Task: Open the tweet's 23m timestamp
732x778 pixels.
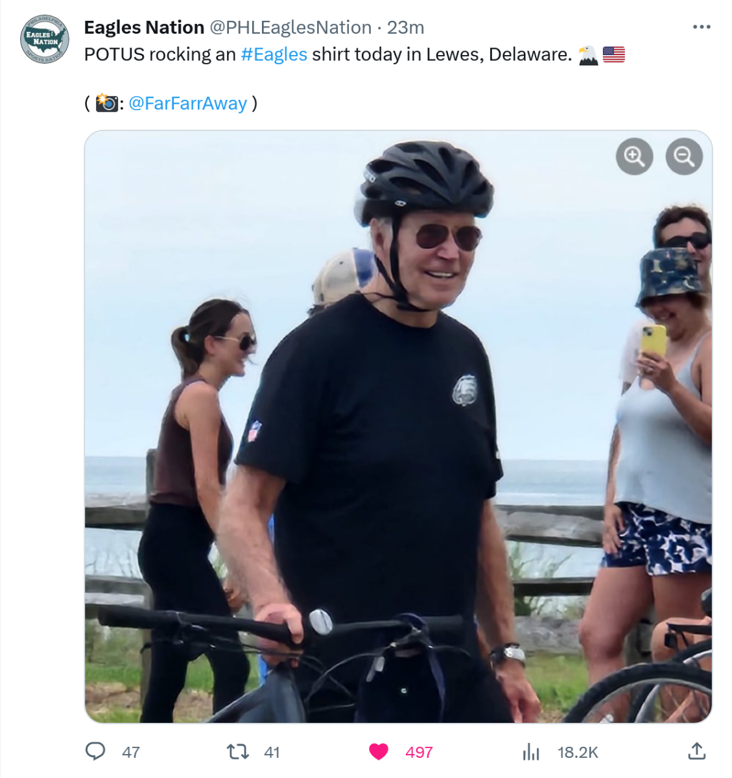Action: coord(405,27)
